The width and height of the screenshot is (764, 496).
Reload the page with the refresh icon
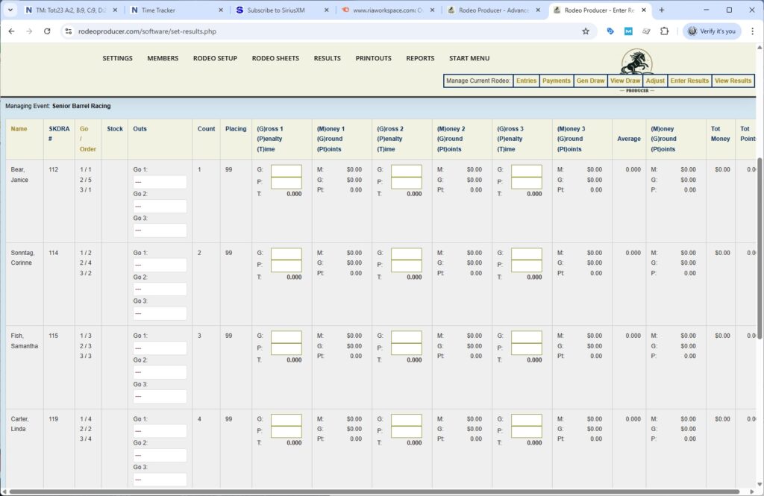(x=47, y=32)
